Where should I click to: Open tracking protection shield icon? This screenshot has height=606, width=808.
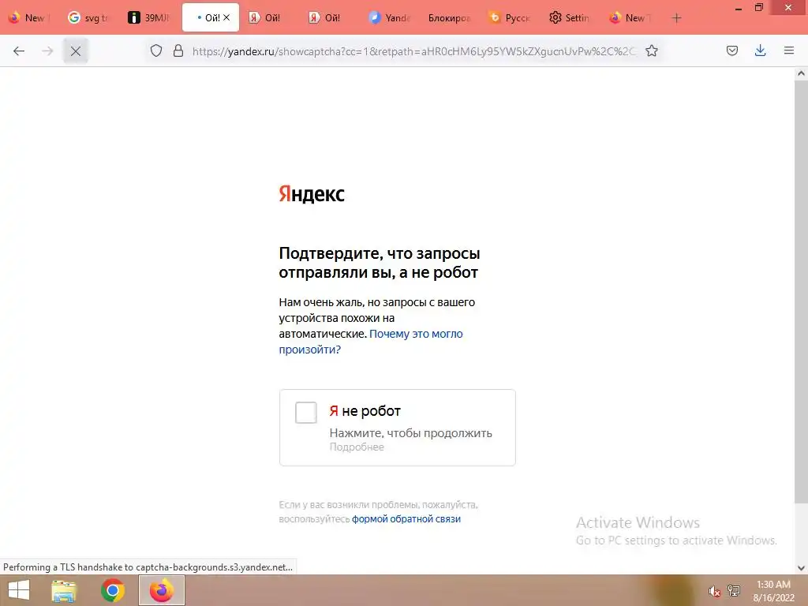click(156, 51)
